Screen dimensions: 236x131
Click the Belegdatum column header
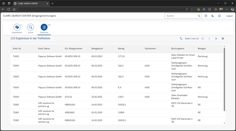(97, 48)
